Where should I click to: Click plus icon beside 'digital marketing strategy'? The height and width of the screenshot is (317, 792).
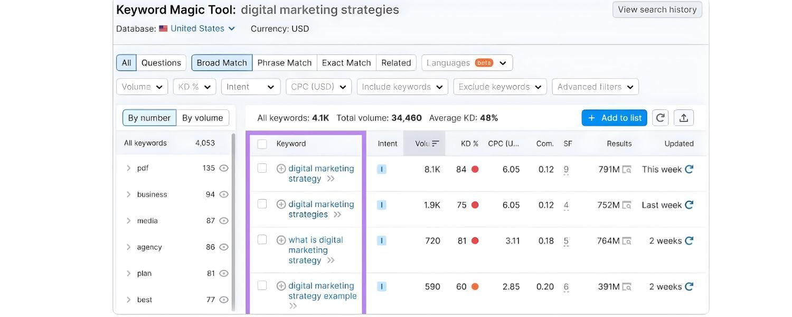[x=280, y=168]
